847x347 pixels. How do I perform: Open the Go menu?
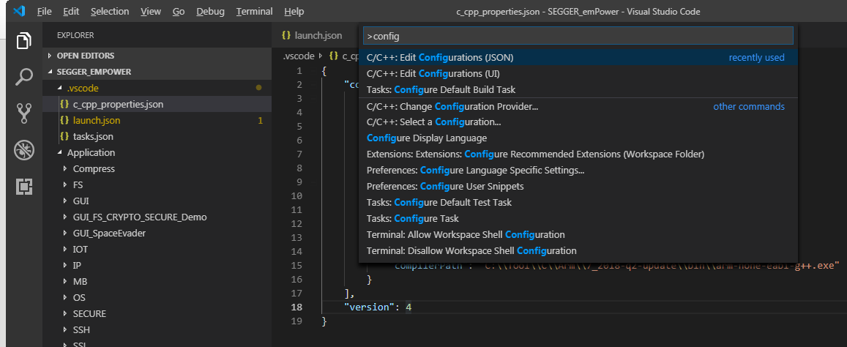pyautogui.click(x=179, y=12)
